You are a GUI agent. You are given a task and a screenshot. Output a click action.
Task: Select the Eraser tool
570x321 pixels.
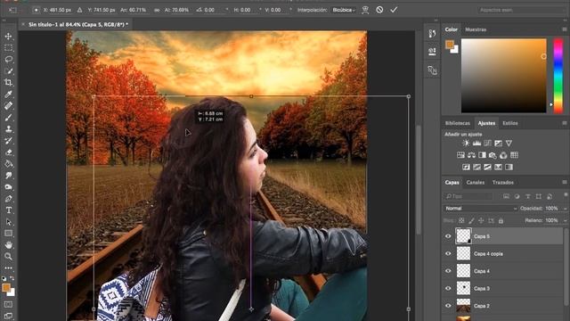pyautogui.click(x=8, y=152)
